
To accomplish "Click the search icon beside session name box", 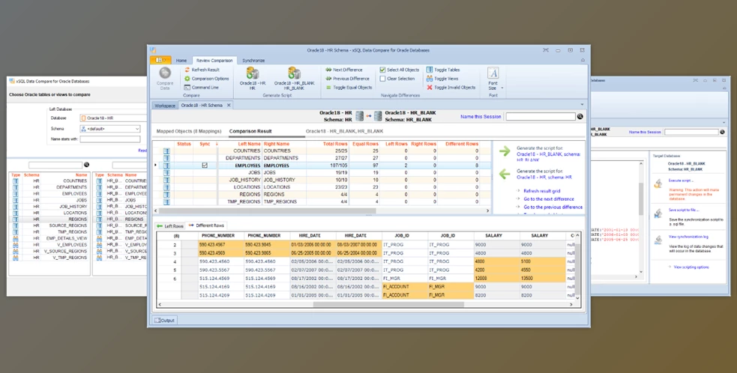I will click(x=580, y=117).
